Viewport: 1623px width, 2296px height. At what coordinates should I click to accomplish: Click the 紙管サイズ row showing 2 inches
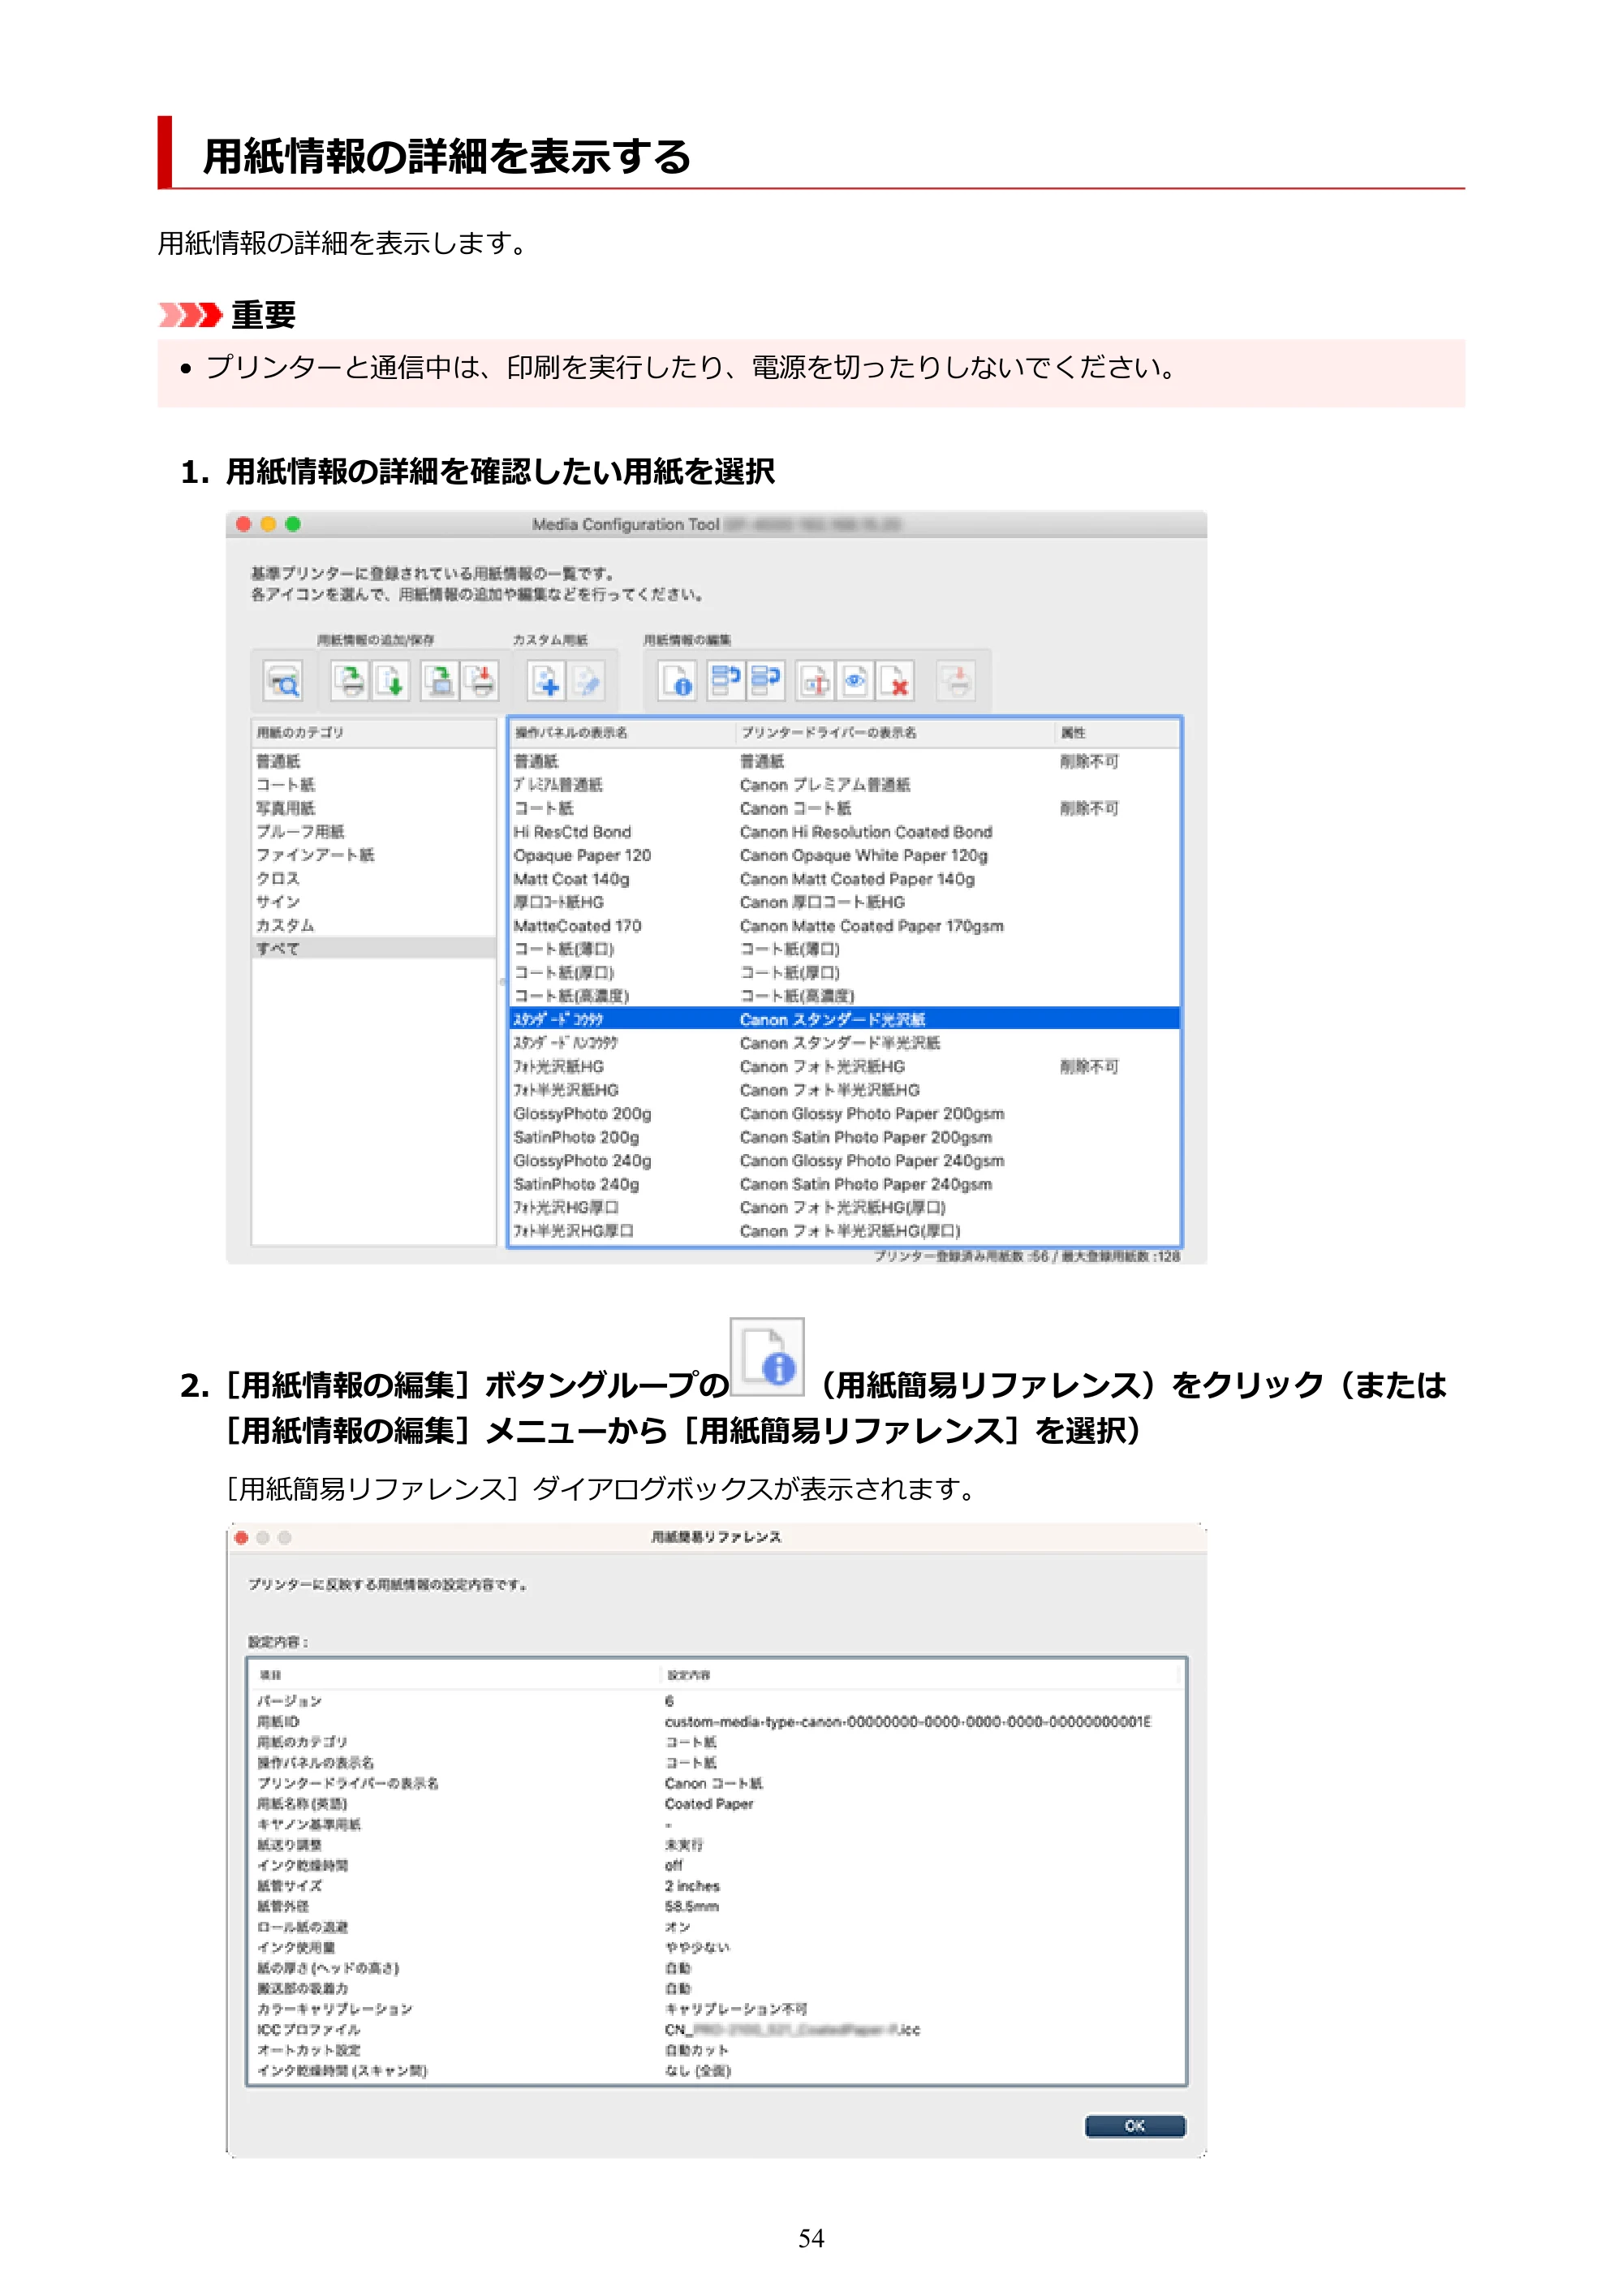pyautogui.click(x=717, y=1886)
